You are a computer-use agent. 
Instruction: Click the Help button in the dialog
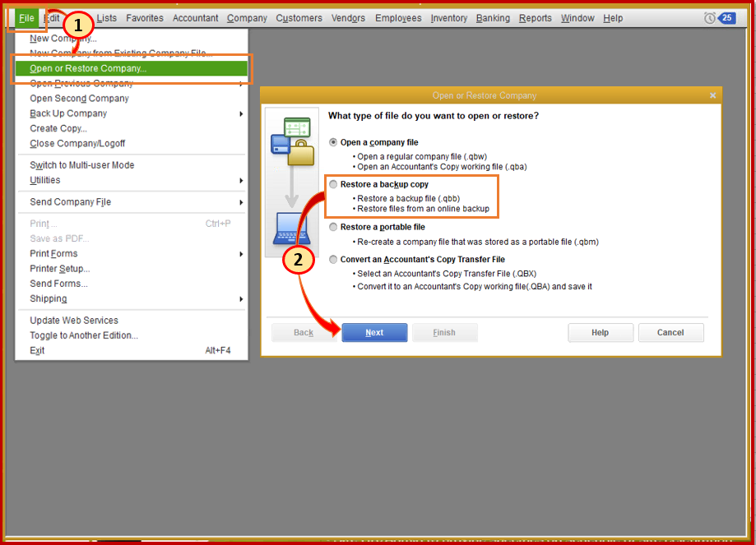point(601,332)
